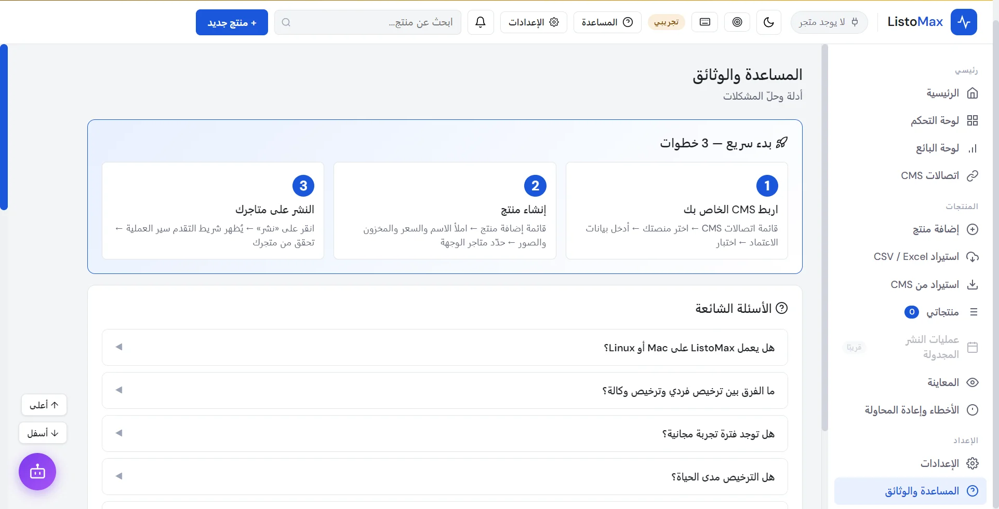Open the keyboard shortcuts icon
The height and width of the screenshot is (509, 999).
(x=705, y=22)
